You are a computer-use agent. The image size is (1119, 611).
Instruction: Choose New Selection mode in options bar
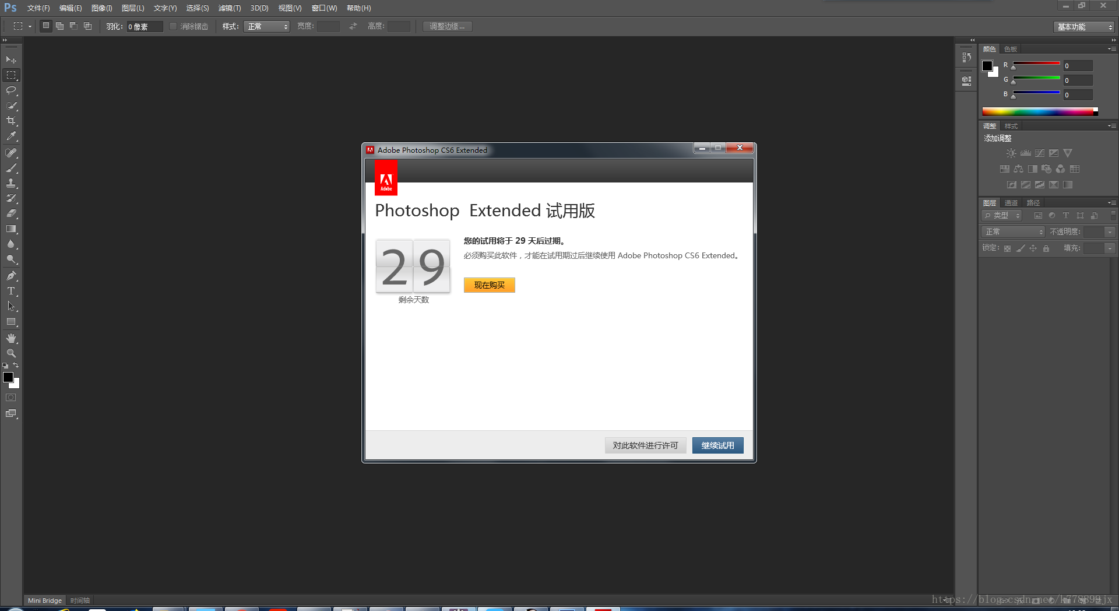click(x=46, y=26)
